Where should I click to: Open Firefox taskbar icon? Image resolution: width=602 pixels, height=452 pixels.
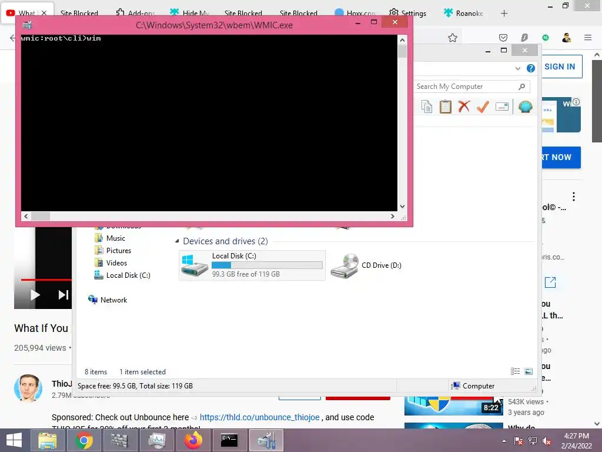click(193, 440)
